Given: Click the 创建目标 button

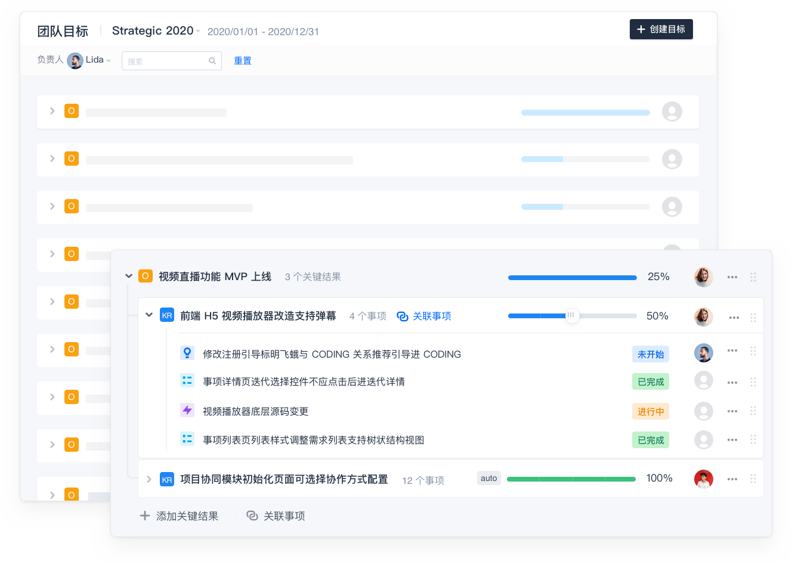Looking at the screenshot, I should point(661,29).
